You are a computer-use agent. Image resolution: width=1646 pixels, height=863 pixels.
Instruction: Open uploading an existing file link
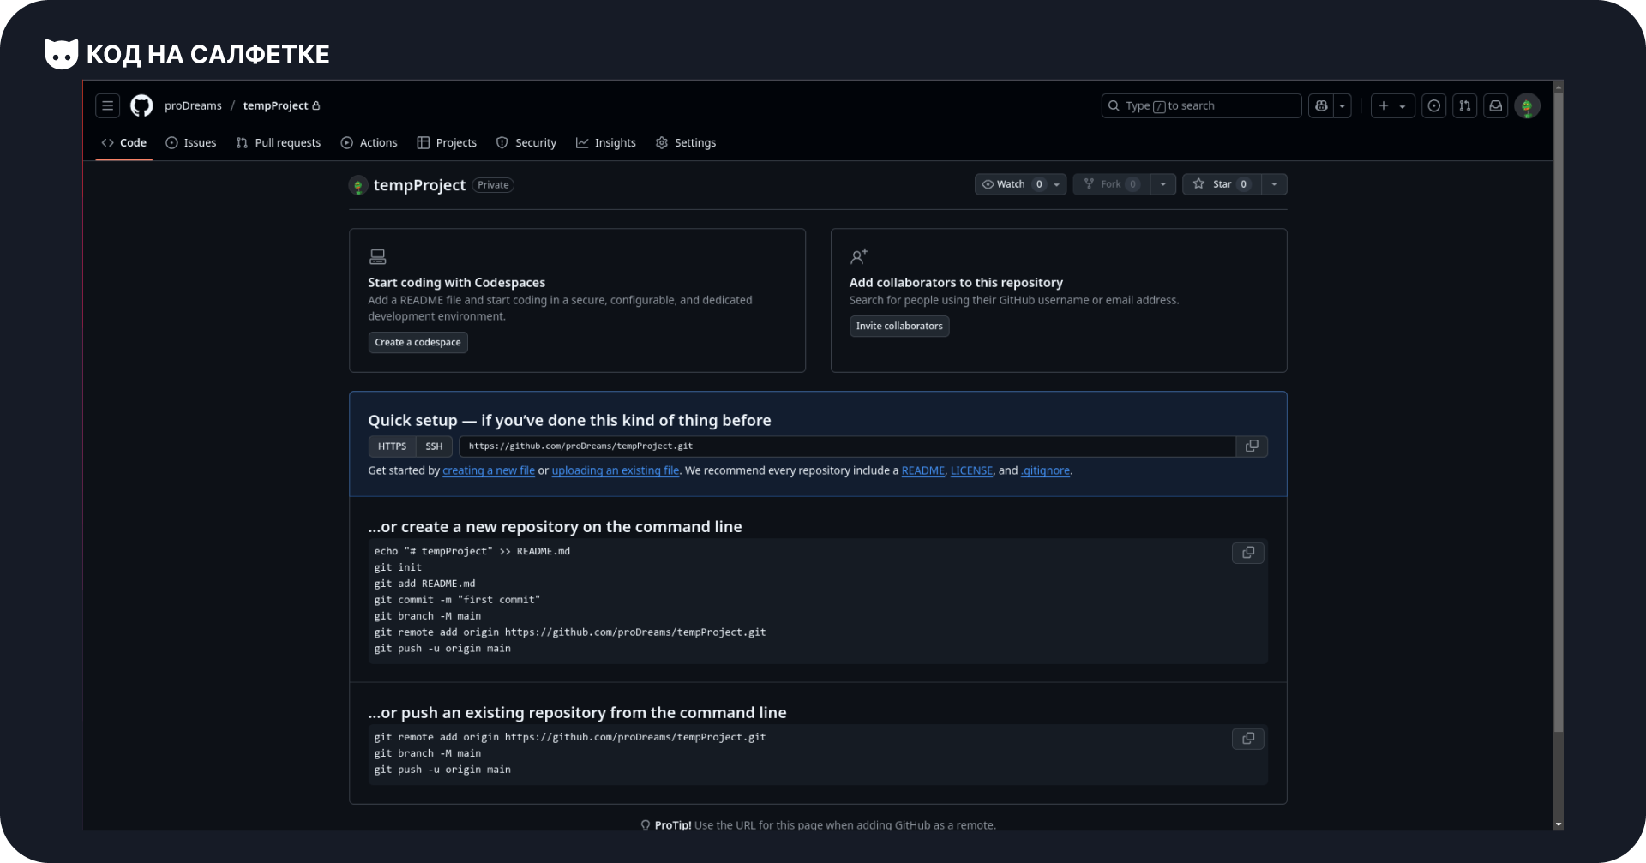pyautogui.click(x=616, y=470)
